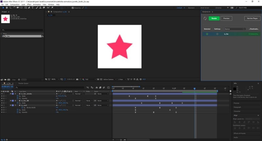Open Show Channel color management icon
262x141 pixels.
(83, 79)
